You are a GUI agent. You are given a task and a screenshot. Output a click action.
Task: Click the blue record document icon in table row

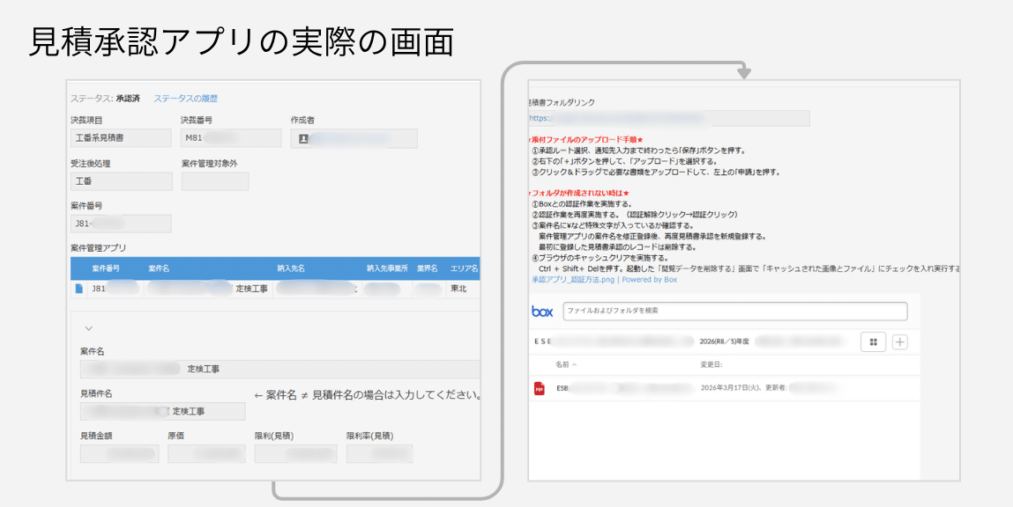79,288
